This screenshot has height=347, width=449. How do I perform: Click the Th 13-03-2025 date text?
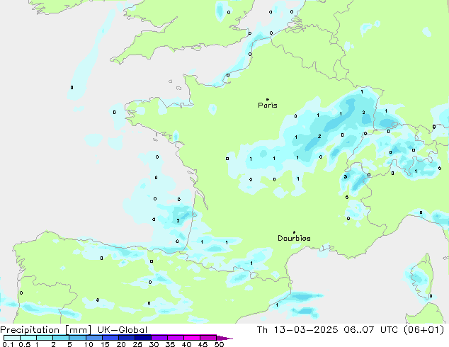click(x=297, y=330)
